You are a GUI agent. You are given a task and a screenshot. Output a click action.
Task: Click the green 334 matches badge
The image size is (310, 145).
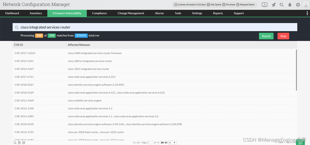click(51, 35)
